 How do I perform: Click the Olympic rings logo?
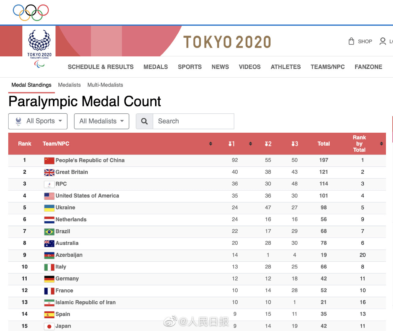[31, 13]
